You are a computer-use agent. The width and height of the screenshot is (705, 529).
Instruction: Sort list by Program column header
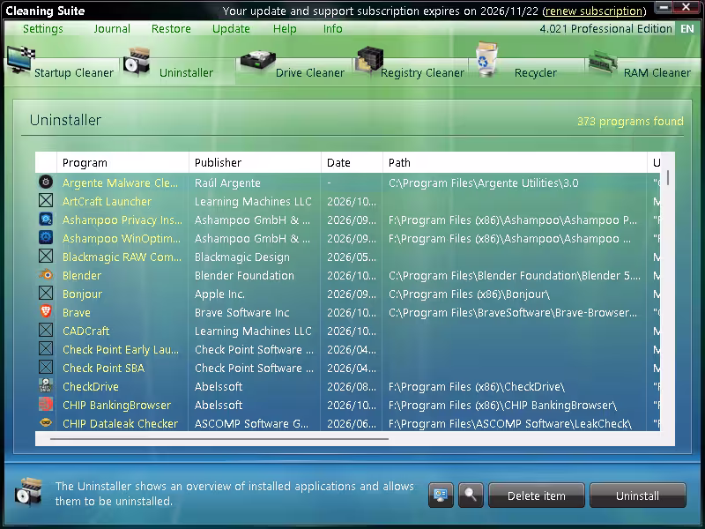pyautogui.click(x=122, y=162)
